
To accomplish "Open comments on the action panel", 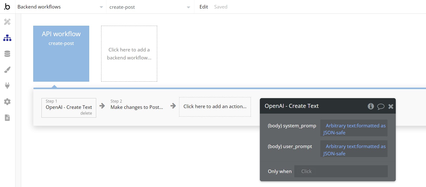I will click(x=381, y=107).
